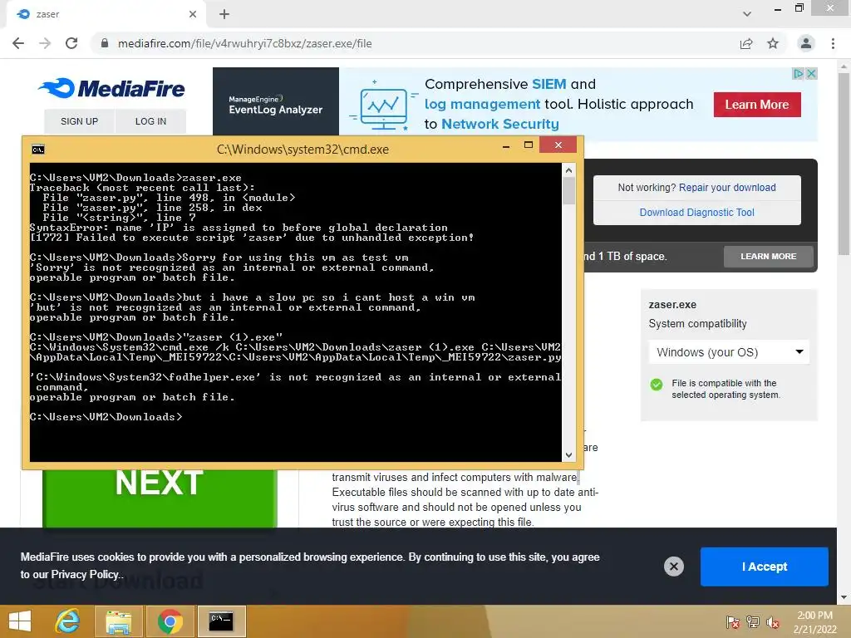Image resolution: width=851 pixels, height=638 pixels.
Task: Click the network tray icon
Action: pyautogui.click(x=753, y=621)
